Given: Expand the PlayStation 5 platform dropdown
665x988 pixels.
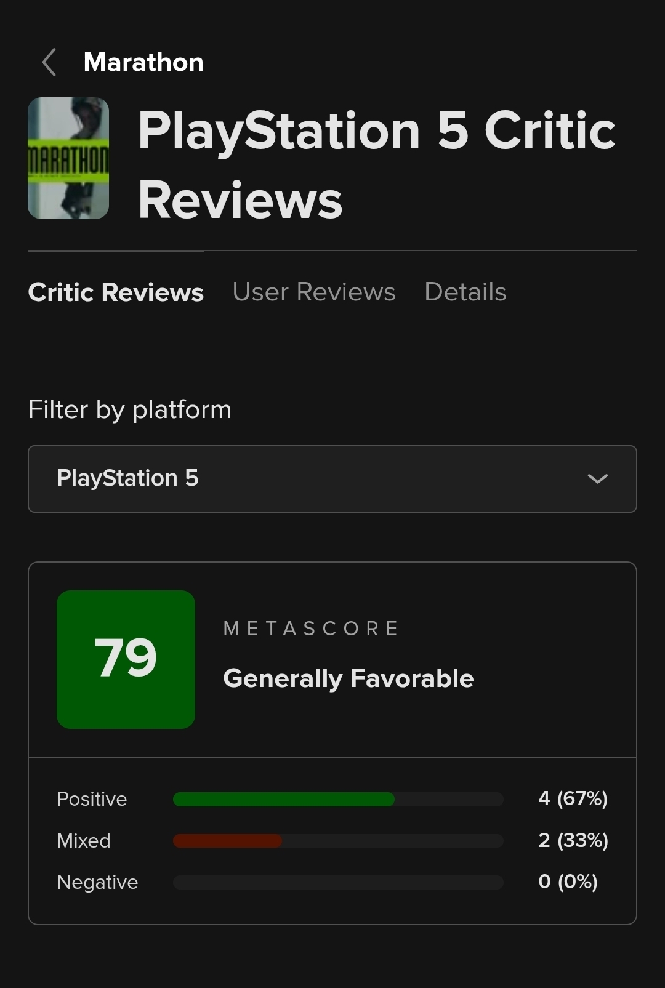Looking at the screenshot, I should coord(332,479).
